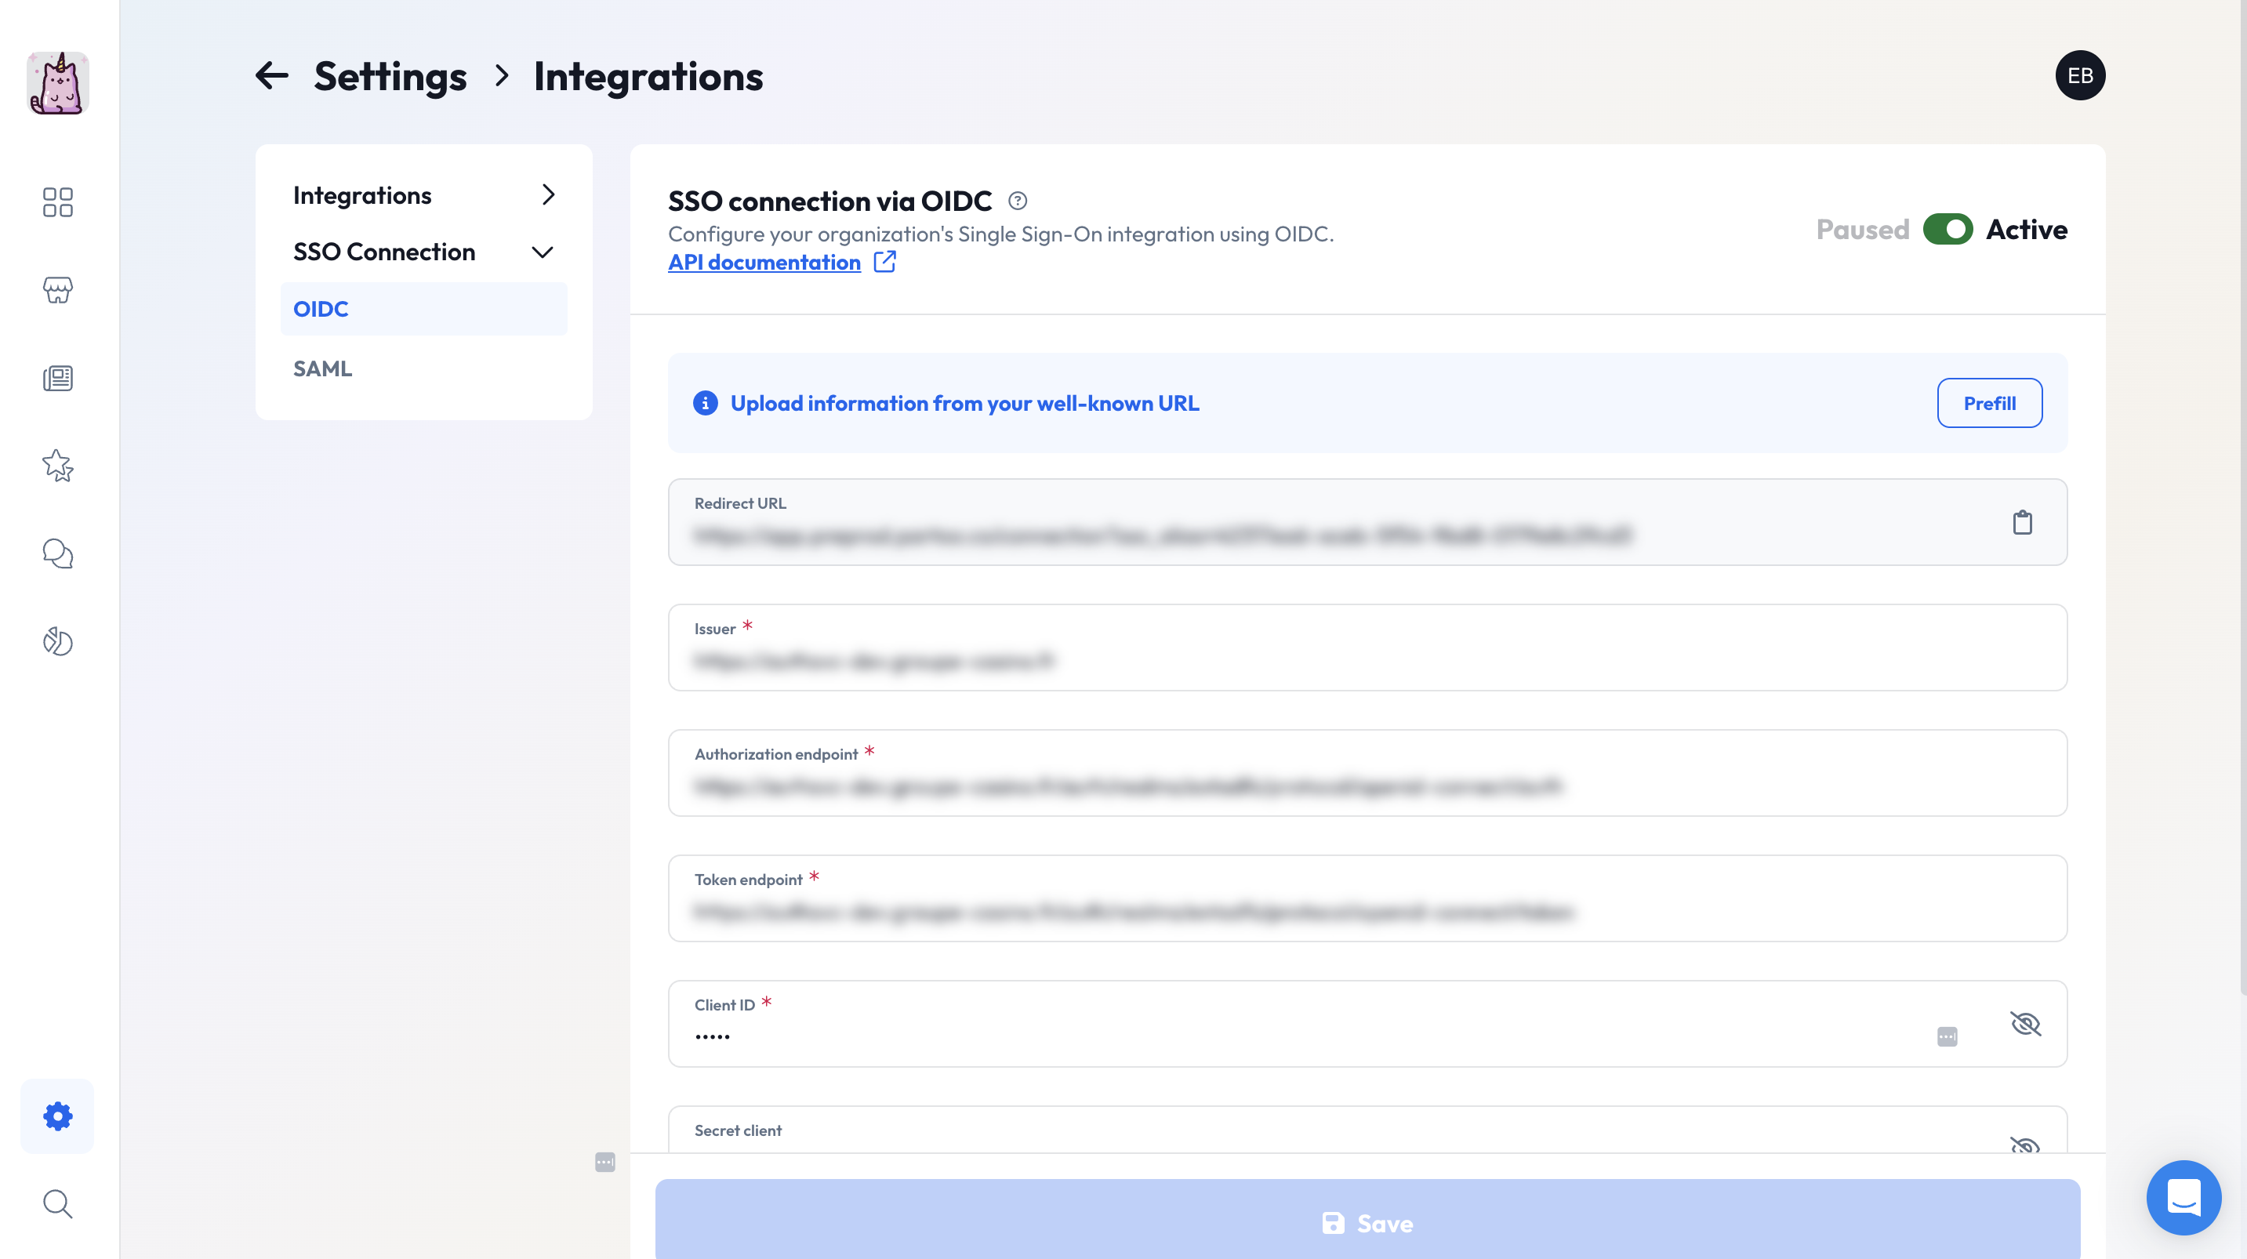Open the store icon in sidebar

(x=57, y=290)
